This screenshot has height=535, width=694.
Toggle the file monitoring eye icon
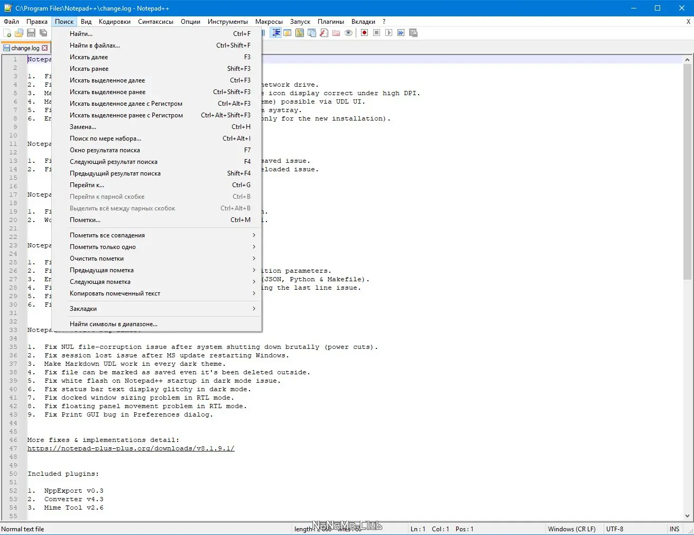pyautogui.click(x=348, y=33)
